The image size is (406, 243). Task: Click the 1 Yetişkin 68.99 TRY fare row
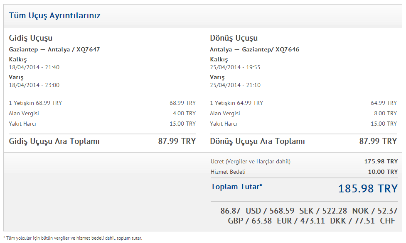(x=102, y=103)
